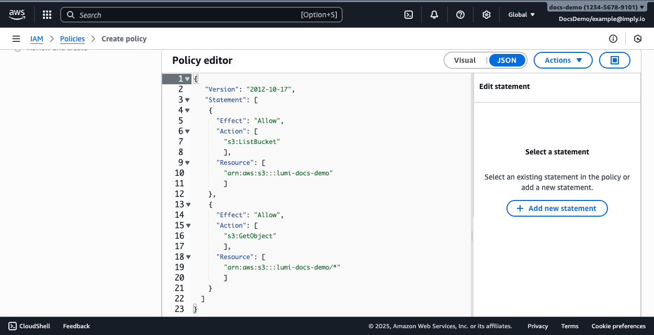Click the "s3:GetObject" text on line 16
Image resolution: width=654 pixels, height=335 pixels.
click(x=250, y=236)
